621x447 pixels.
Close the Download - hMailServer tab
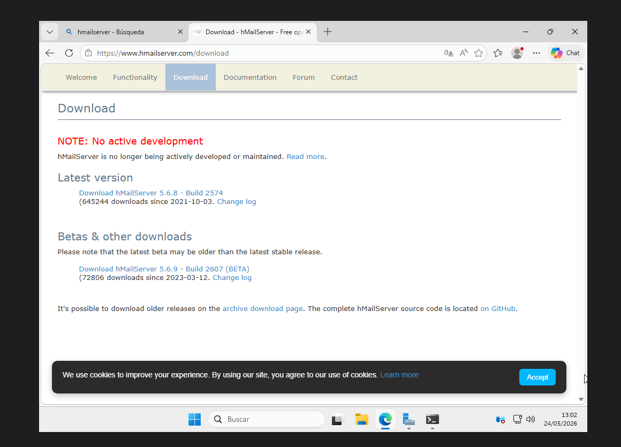pos(308,32)
